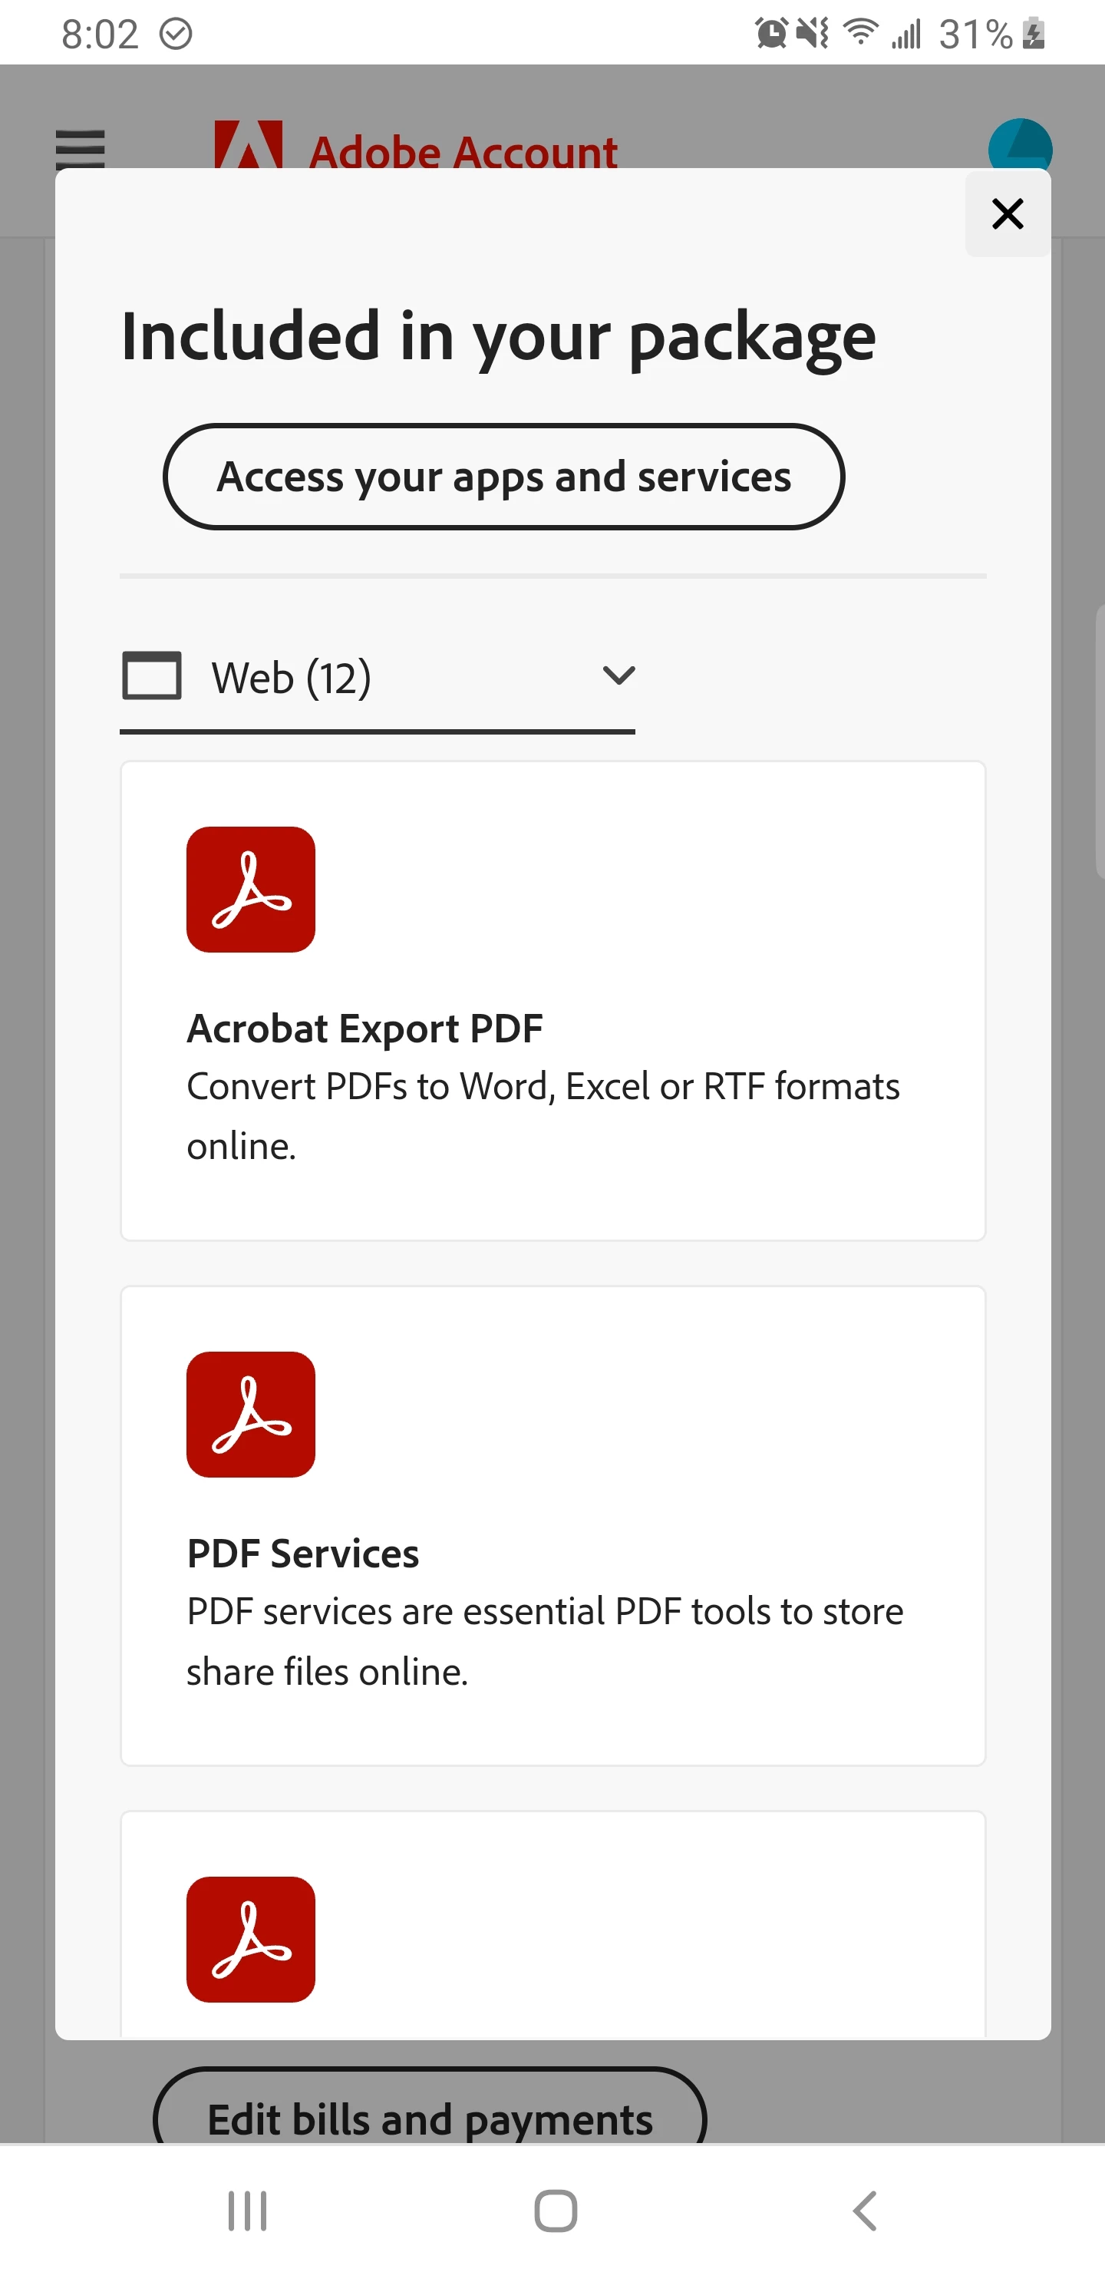The image size is (1105, 2272).
Task: Tap the alarm icon in status bar
Action: point(770,35)
